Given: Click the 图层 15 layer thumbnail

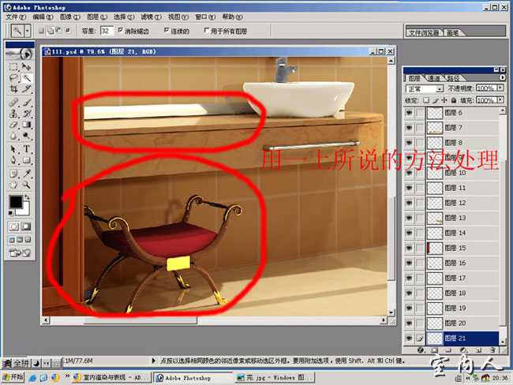Looking at the screenshot, I should click(x=435, y=248).
